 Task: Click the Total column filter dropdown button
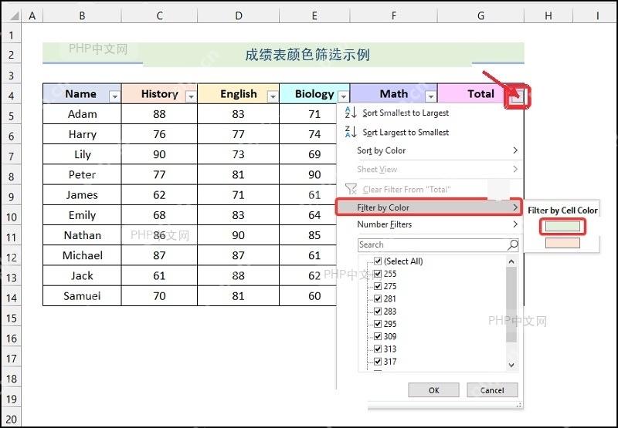pos(517,96)
